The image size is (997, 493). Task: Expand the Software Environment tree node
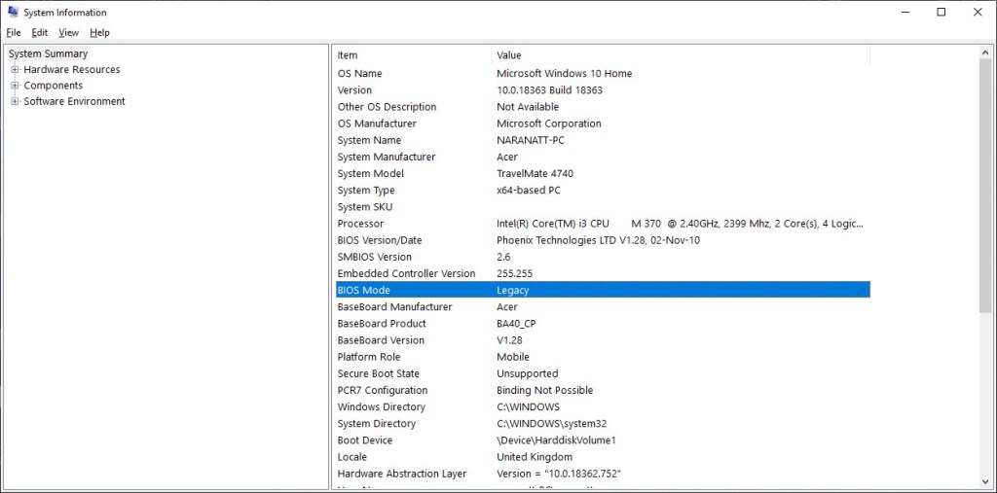tap(15, 101)
